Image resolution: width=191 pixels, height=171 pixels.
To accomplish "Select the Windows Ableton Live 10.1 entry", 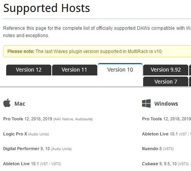I will [x=166, y=134].
